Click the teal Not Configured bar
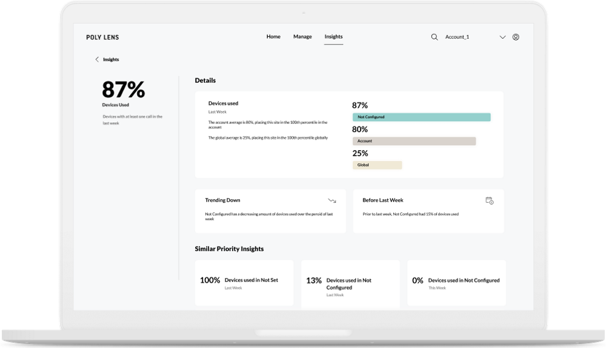This screenshot has height=348, width=606. (x=421, y=117)
